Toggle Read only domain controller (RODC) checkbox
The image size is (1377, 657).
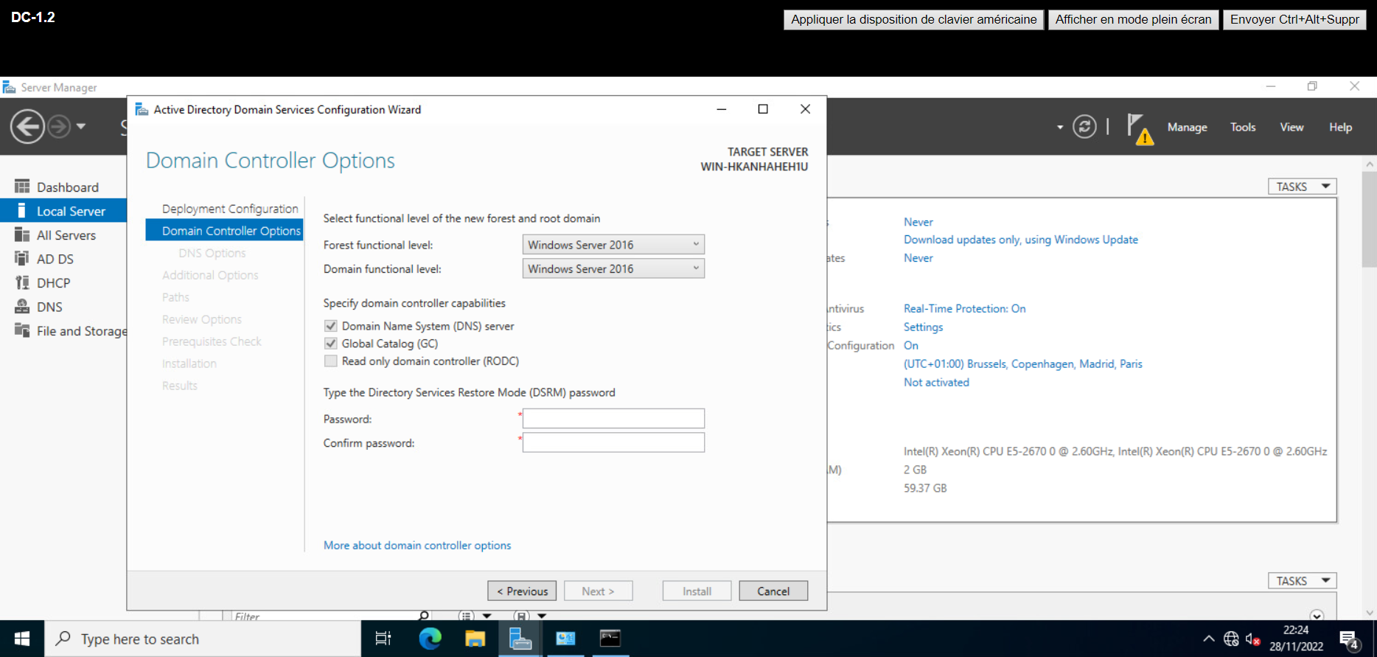pyautogui.click(x=331, y=361)
